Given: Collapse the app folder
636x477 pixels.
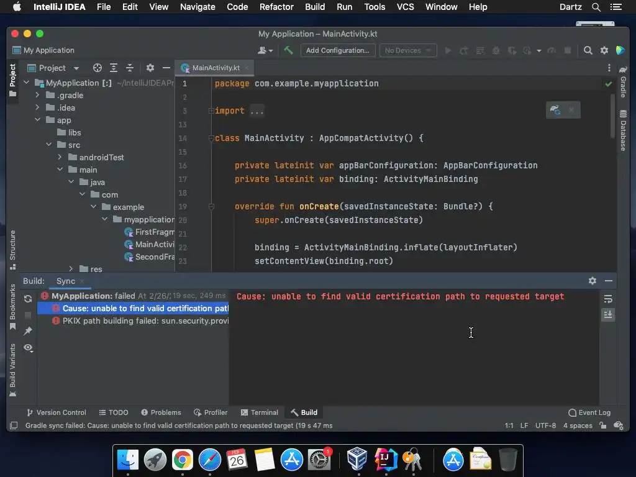Looking at the screenshot, I should coord(37,120).
